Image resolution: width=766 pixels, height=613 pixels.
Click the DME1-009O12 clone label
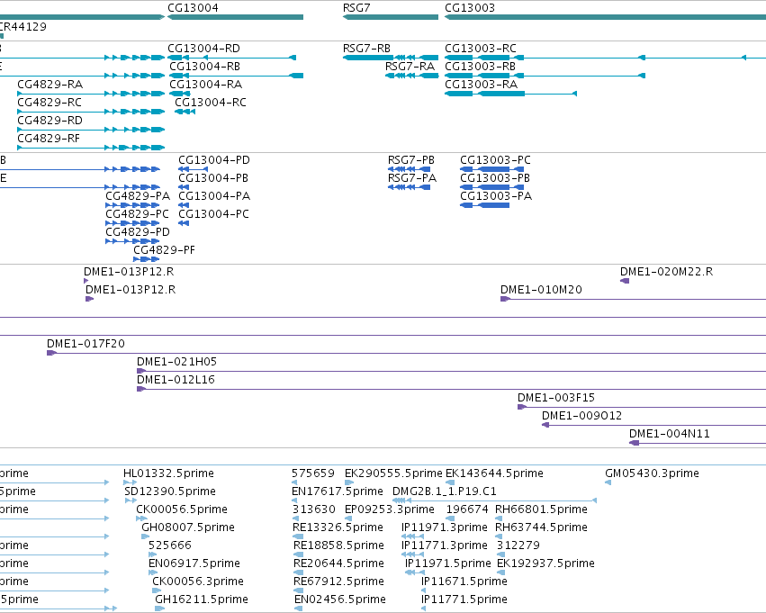click(x=581, y=417)
